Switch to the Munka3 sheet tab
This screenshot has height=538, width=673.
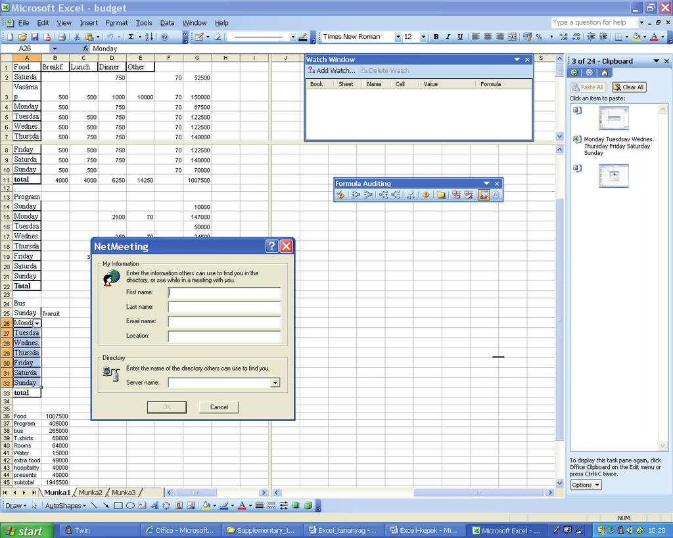pos(123,493)
